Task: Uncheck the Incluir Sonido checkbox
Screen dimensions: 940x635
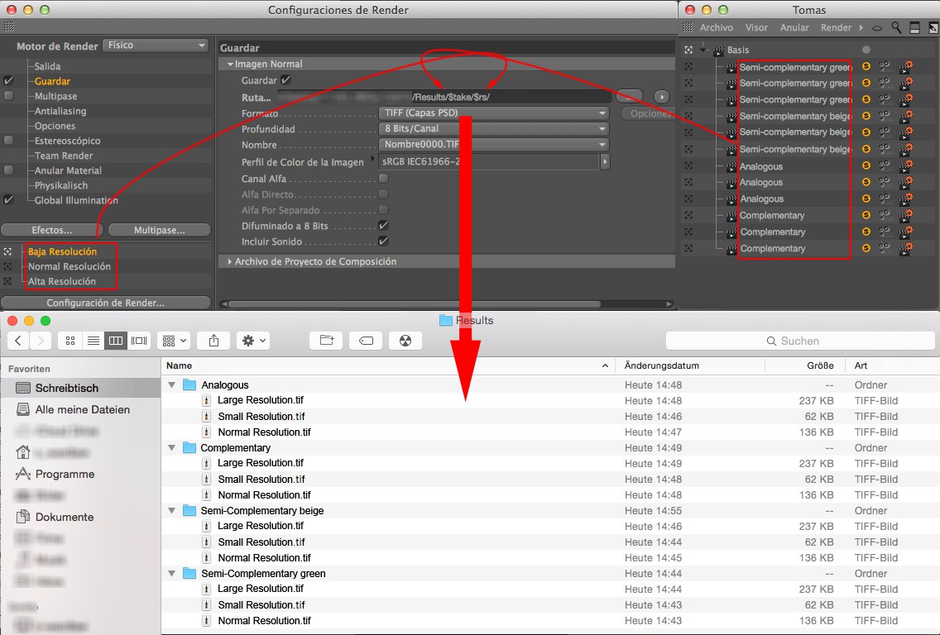Action: click(x=384, y=241)
